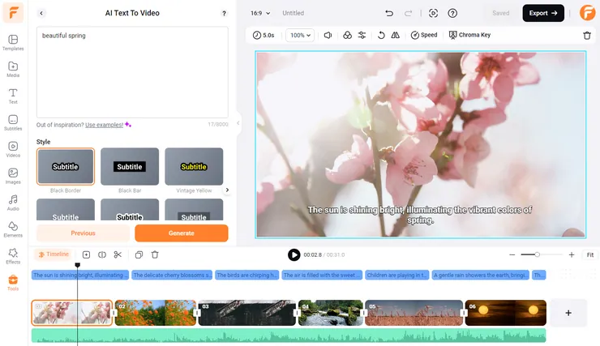Click the Generate button
600x346 pixels.
coord(182,233)
